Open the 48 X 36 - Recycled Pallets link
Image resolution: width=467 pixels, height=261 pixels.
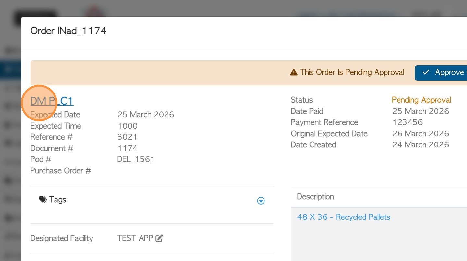click(343, 217)
